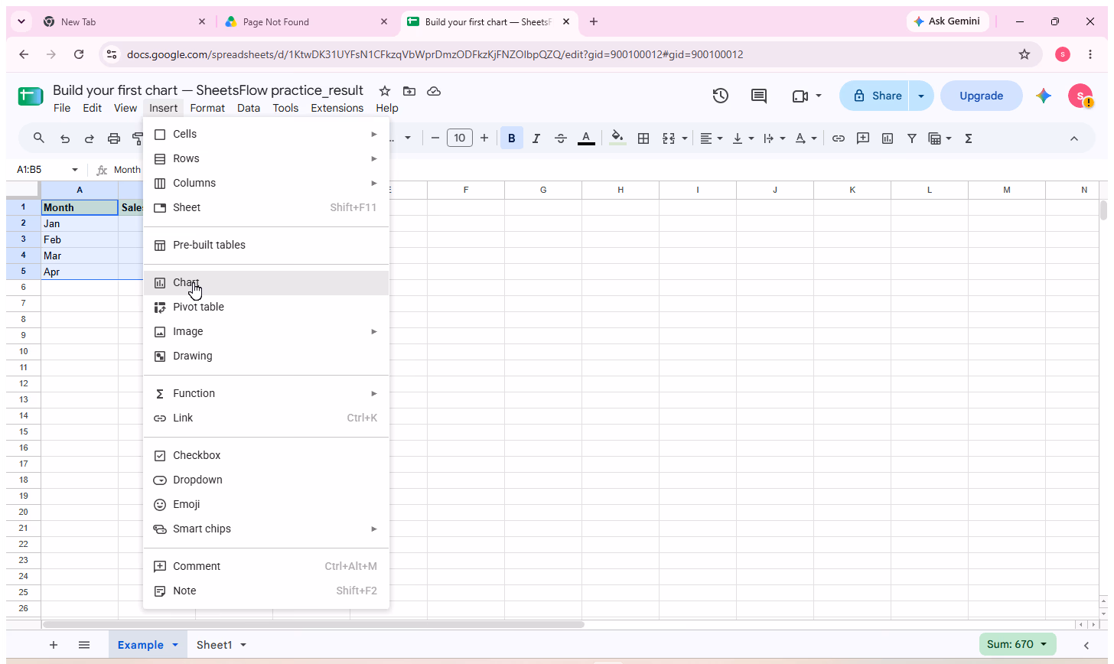Expand the Smart chips submenu
Image resolution: width=1114 pixels, height=664 pixels.
[x=266, y=529]
